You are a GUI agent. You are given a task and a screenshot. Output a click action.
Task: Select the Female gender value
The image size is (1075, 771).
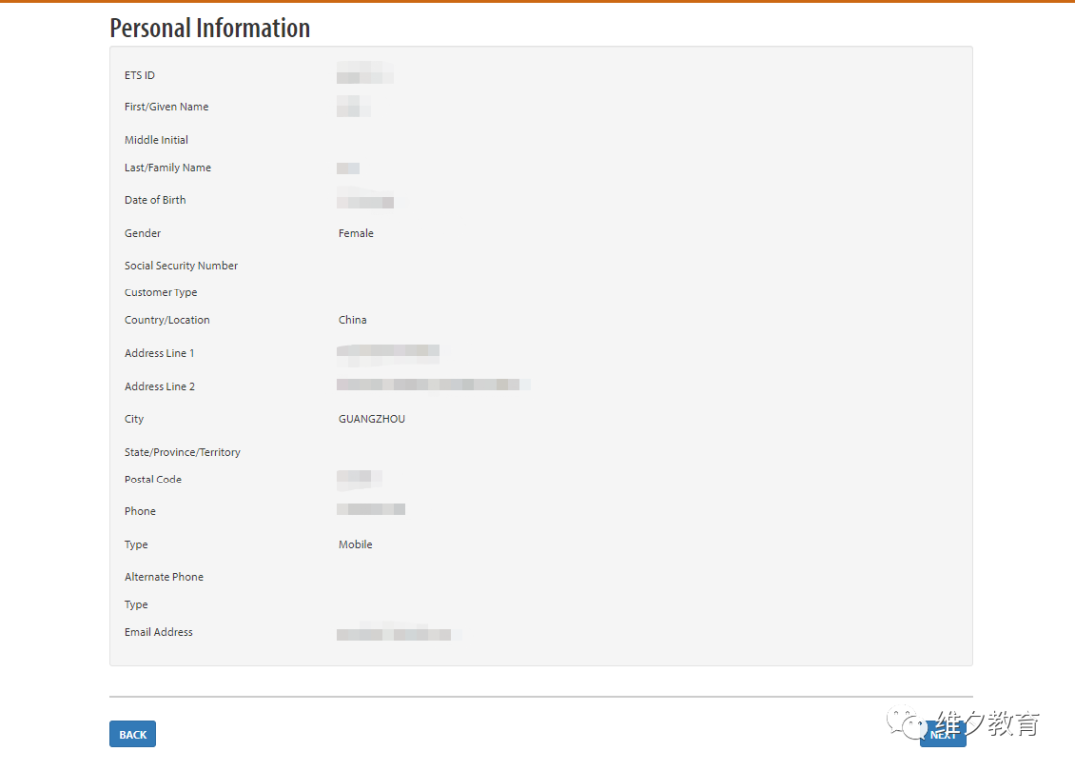click(x=356, y=233)
